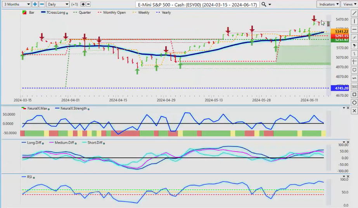Viewport: 358px width, 208px height.
Task: Click the blue plus zoom-in button
Action: click(x=35, y=4)
